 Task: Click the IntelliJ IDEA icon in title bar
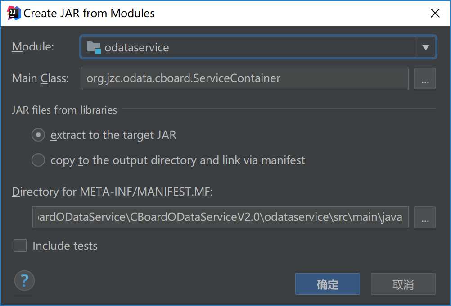pyautogui.click(x=14, y=13)
